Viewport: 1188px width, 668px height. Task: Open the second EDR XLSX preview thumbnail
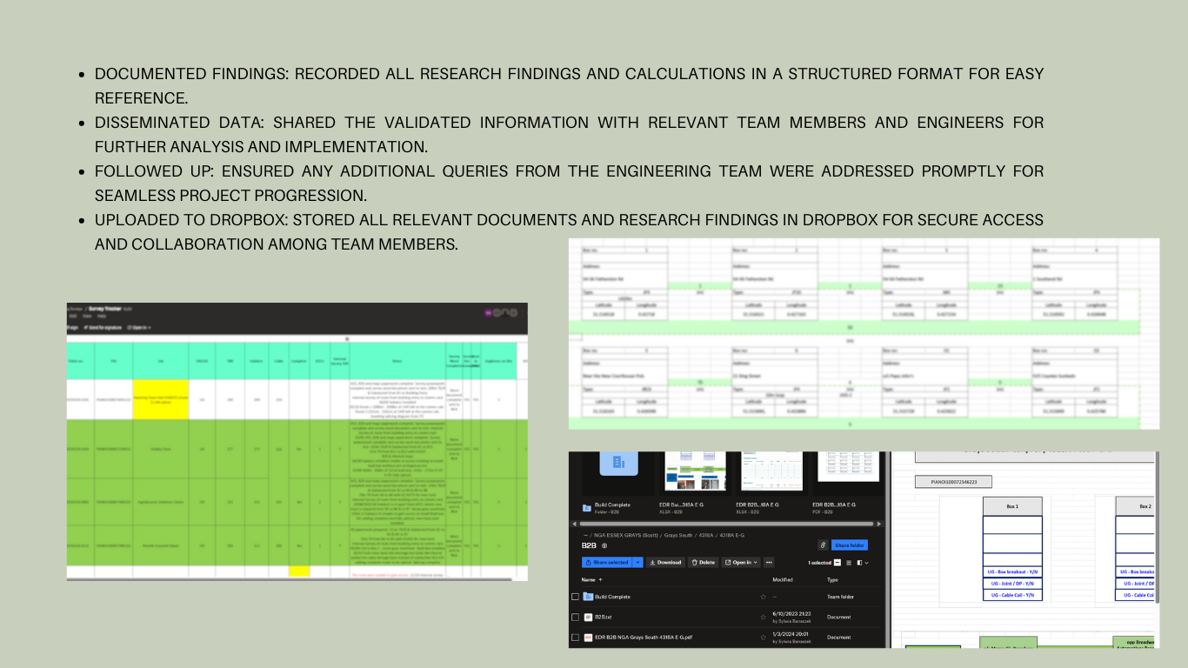[771, 471]
